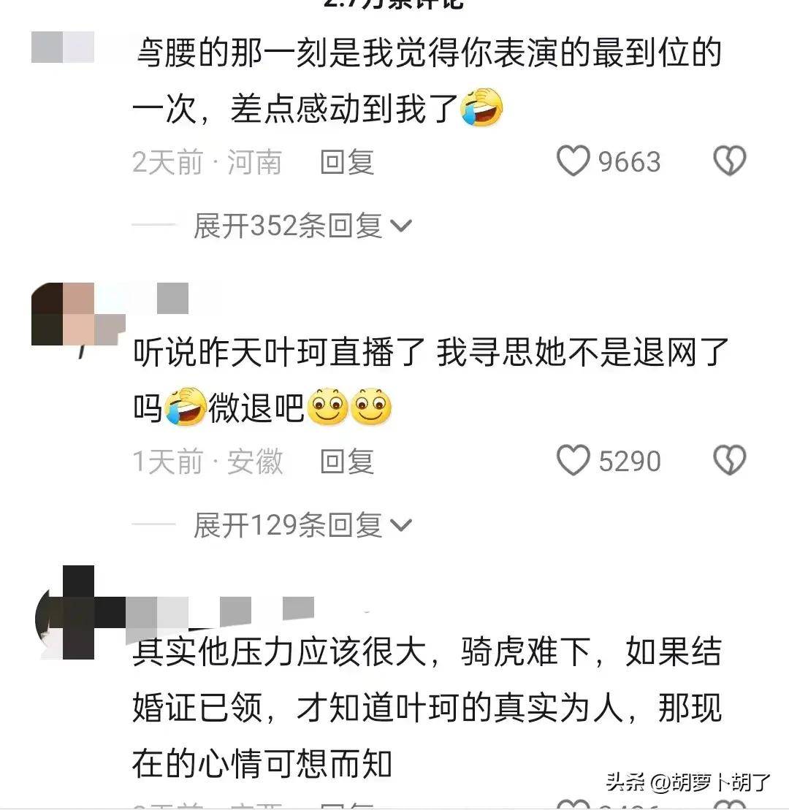The width and height of the screenshot is (789, 810).
Task: Like the comment with 9663 likes
Action: tap(573, 161)
